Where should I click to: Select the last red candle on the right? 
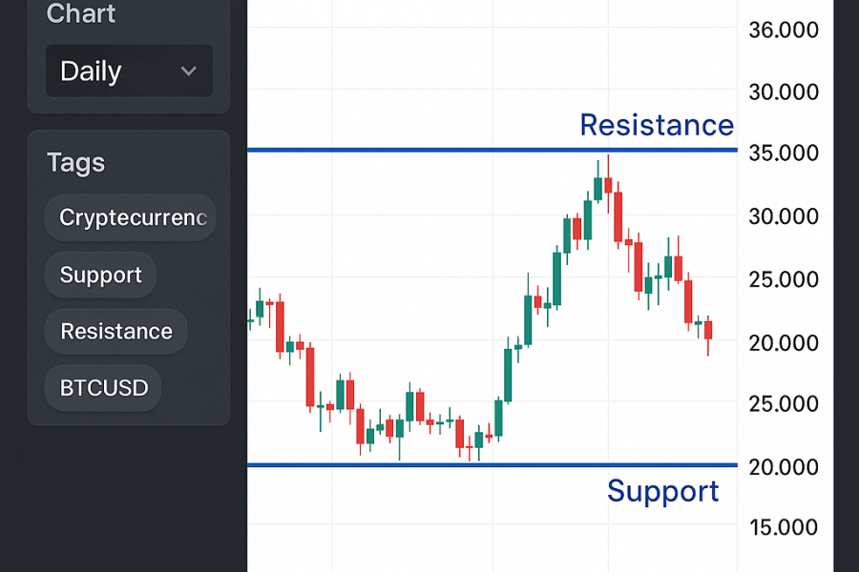point(708,331)
